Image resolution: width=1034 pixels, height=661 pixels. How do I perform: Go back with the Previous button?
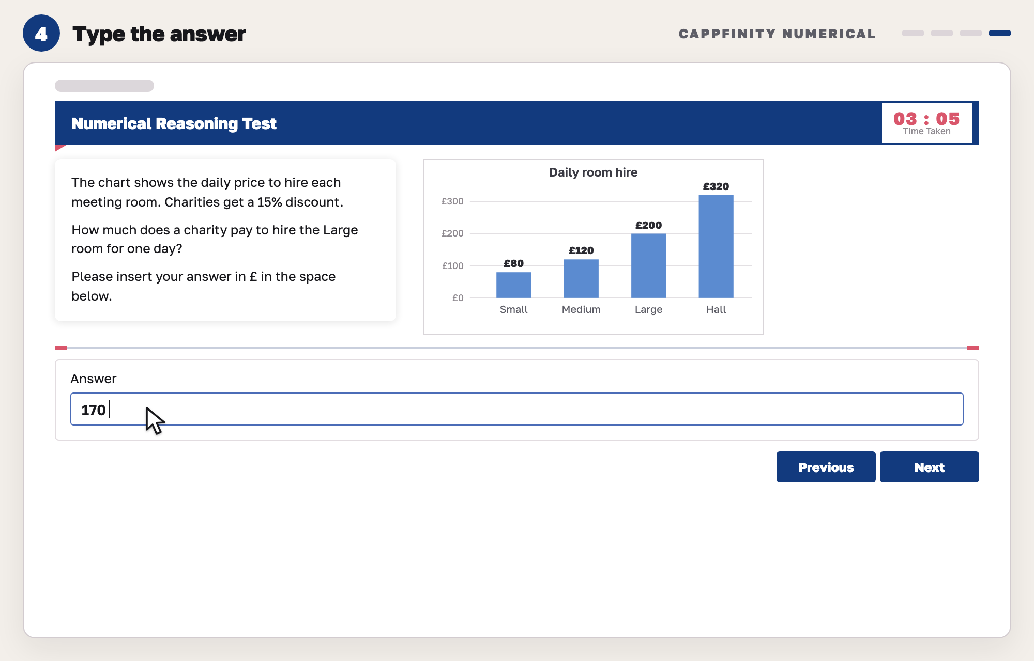coord(826,467)
